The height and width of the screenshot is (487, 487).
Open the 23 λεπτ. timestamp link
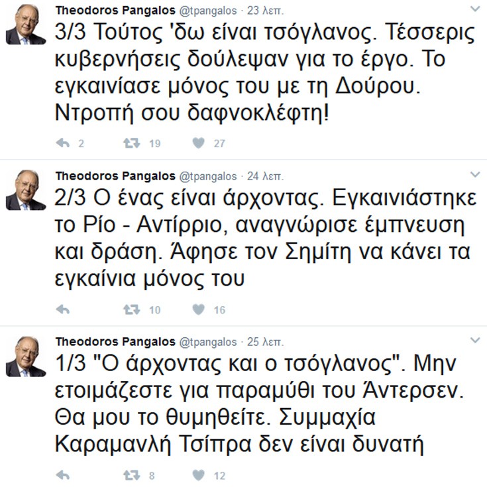pyautogui.click(x=265, y=11)
